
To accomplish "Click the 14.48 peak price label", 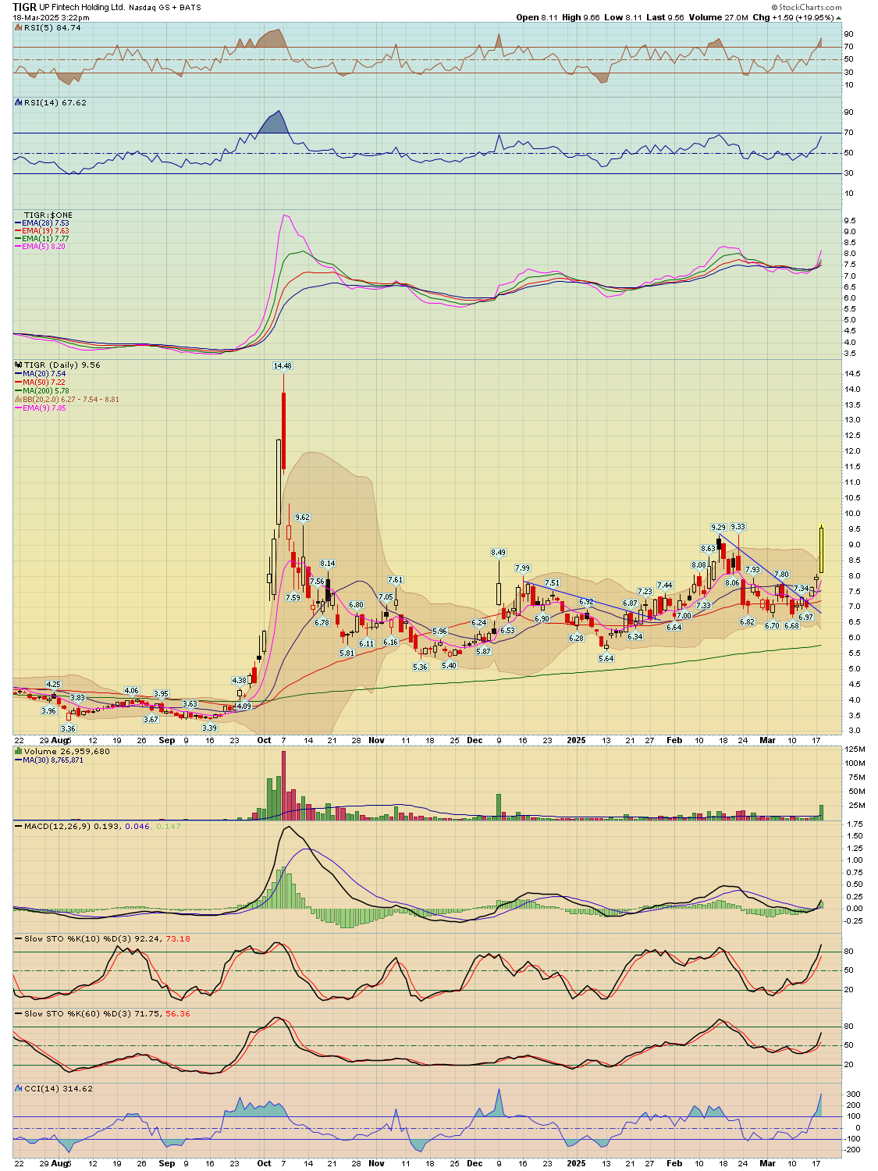I will click(x=283, y=366).
